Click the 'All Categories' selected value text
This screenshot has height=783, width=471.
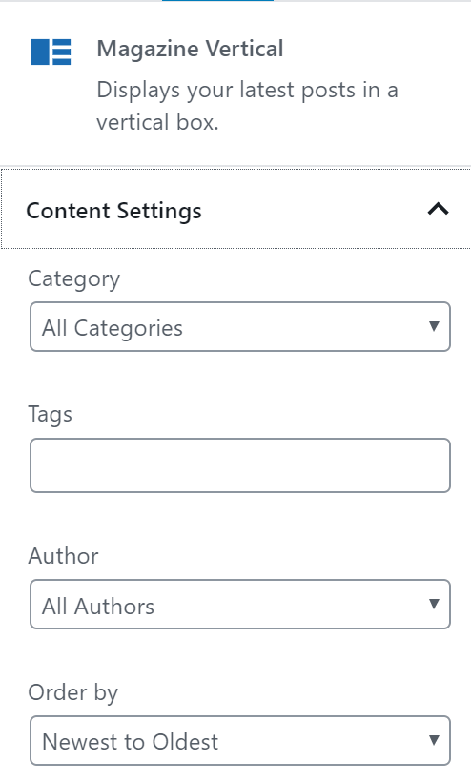coord(113,329)
